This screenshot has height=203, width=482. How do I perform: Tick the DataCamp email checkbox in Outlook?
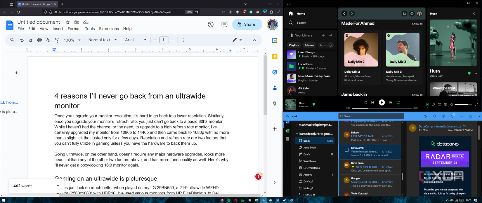[x=346, y=150]
